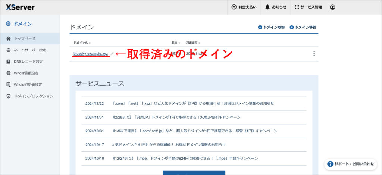This screenshot has height=175, width=382.
Task: Go to トップページ in sidebar
Action: 30,38
